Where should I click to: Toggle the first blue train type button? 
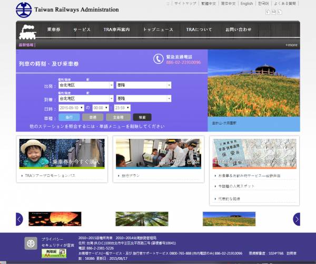[69, 117]
